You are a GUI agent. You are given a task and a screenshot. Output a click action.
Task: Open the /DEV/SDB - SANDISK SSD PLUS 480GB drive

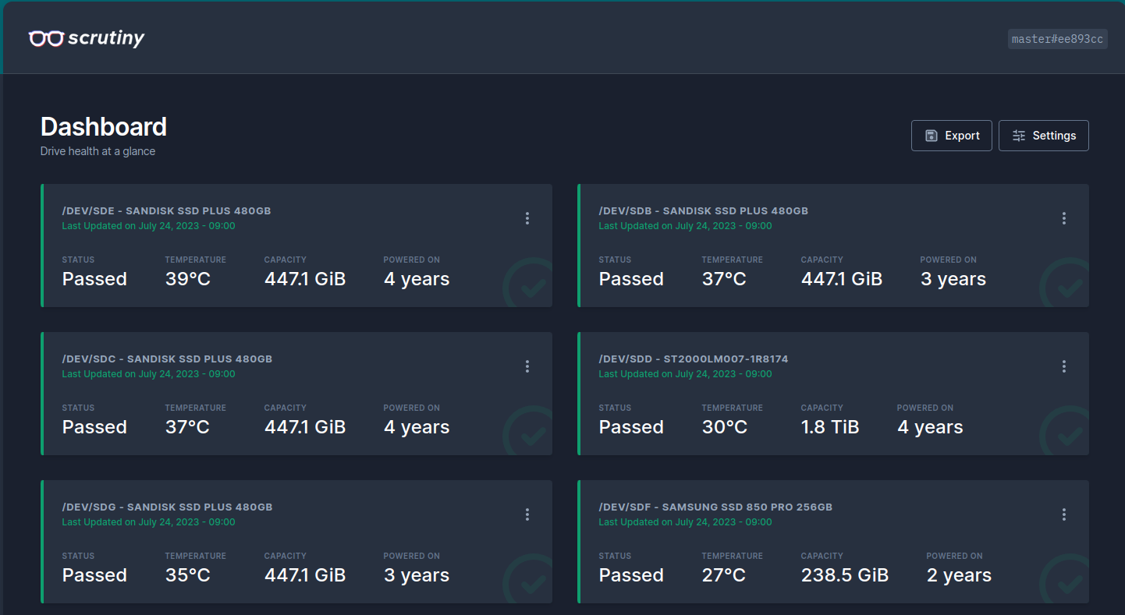coord(704,211)
